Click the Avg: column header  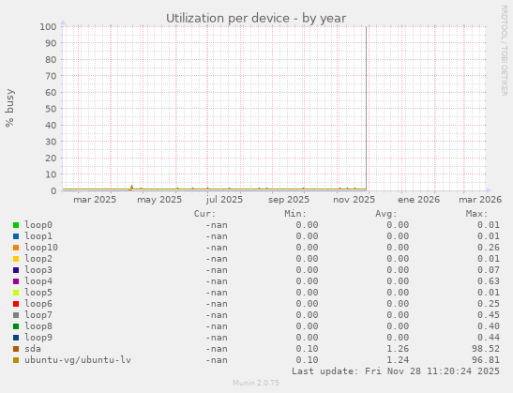pos(386,214)
